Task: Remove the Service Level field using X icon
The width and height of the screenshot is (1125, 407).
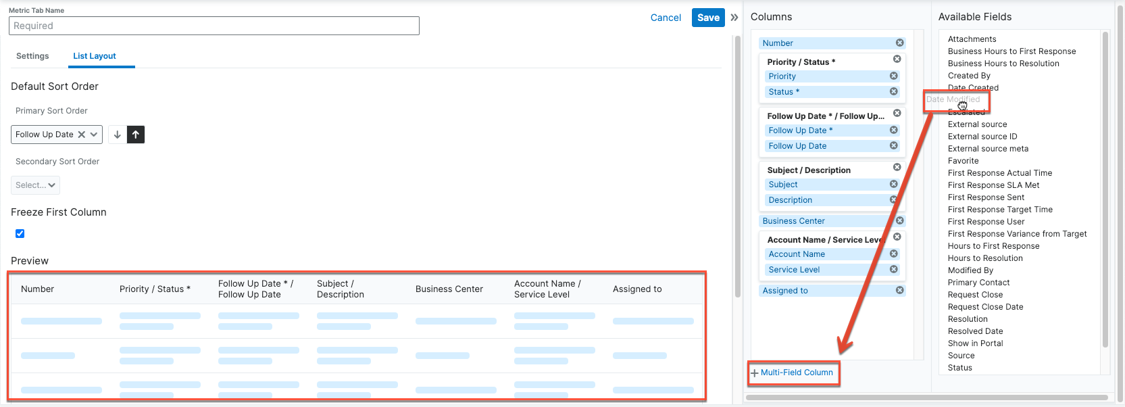Action: tap(893, 270)
